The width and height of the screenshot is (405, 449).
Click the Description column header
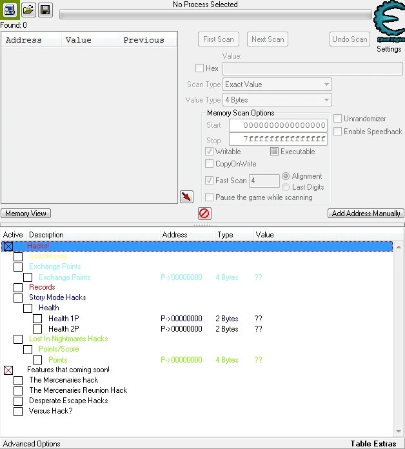coord(94,235)
